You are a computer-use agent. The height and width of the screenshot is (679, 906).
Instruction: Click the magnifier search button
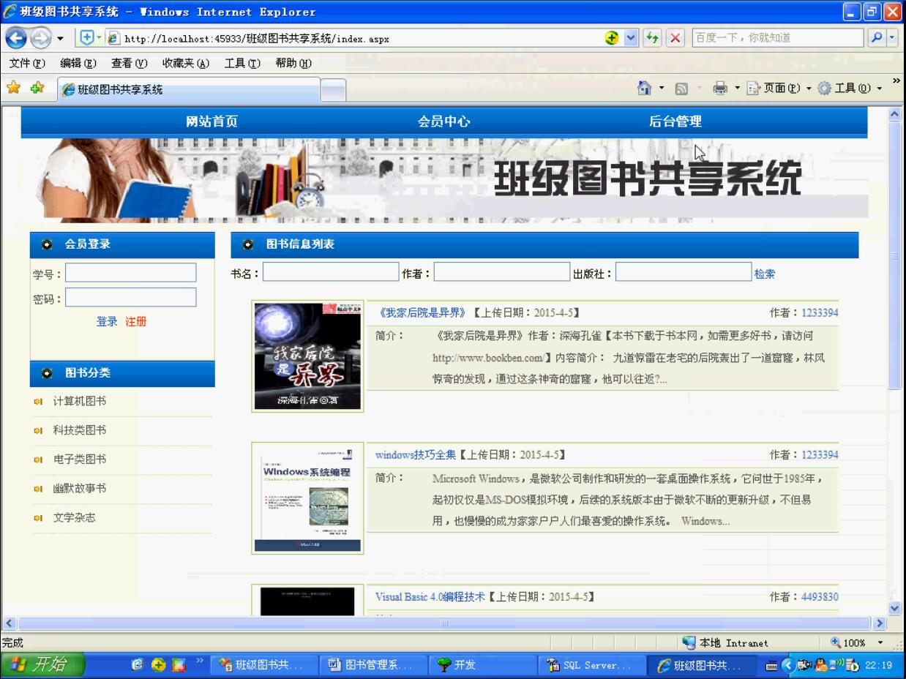(877, 38)
